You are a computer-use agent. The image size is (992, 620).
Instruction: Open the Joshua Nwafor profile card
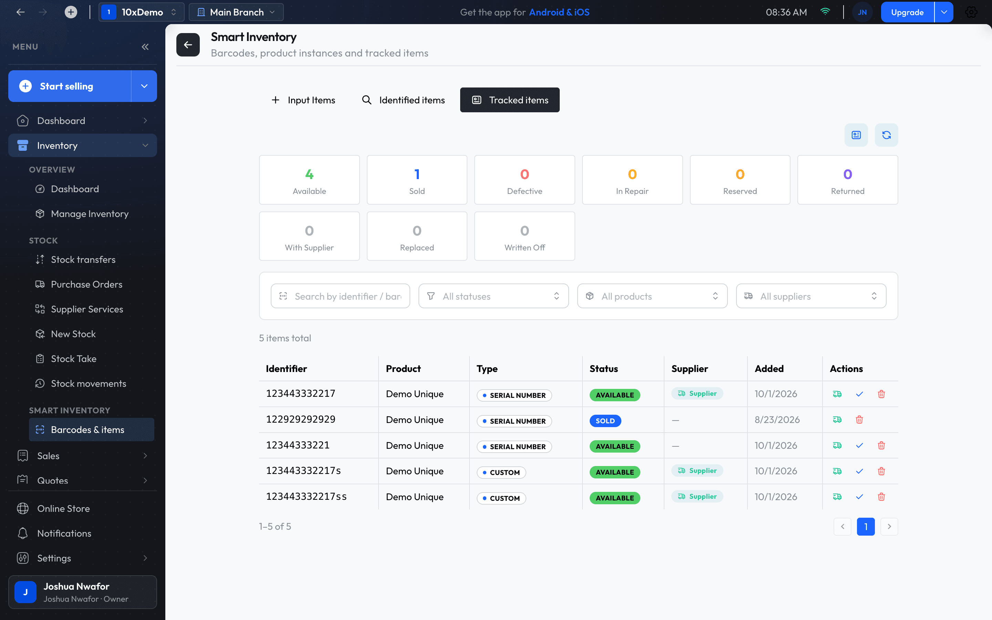pyautogui.click(x=82, y=592)
